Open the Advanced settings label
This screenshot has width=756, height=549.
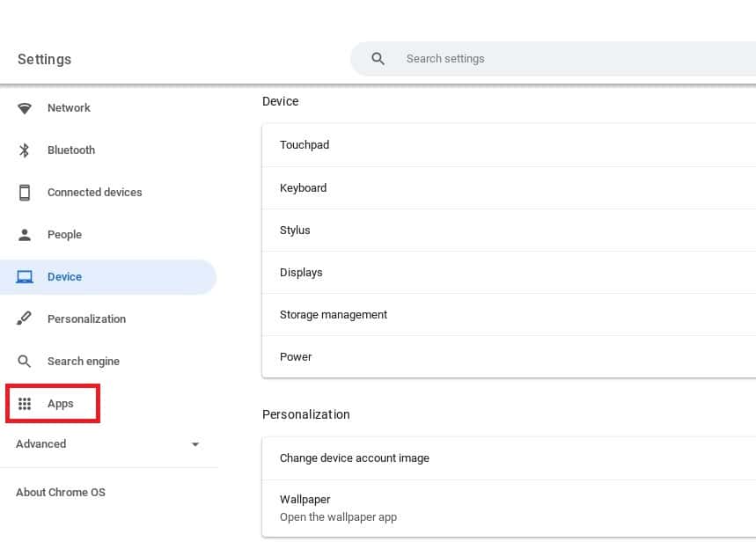coord(41,444)
